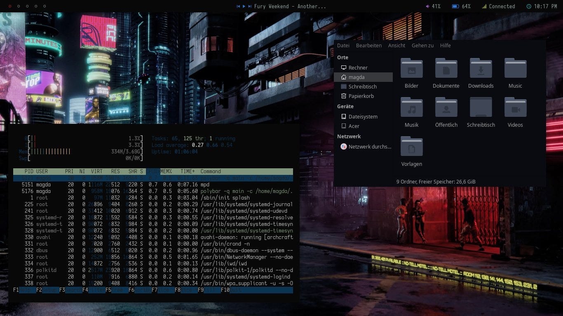Open the Bearbeiten menu
Image resolution: width=563 pixels, height=316 pixels.
(369, 46)
